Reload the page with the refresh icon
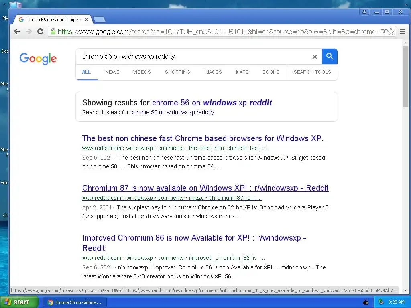 tap(40, 32)
